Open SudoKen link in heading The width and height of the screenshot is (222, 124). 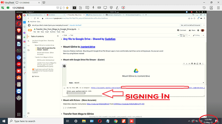tap(110, 39)
